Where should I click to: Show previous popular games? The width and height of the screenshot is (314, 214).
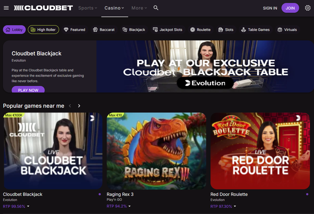[x=70, y=106]
